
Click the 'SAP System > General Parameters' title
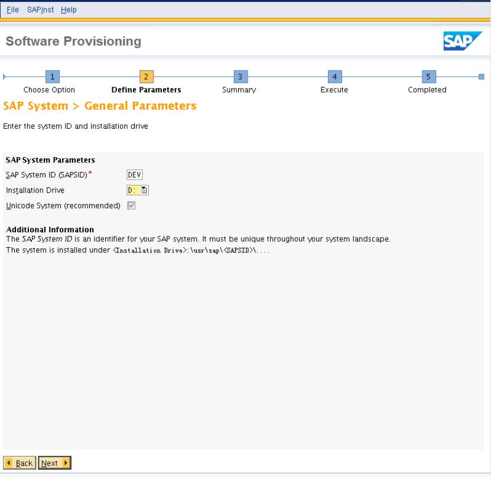[x=100, y=106]
